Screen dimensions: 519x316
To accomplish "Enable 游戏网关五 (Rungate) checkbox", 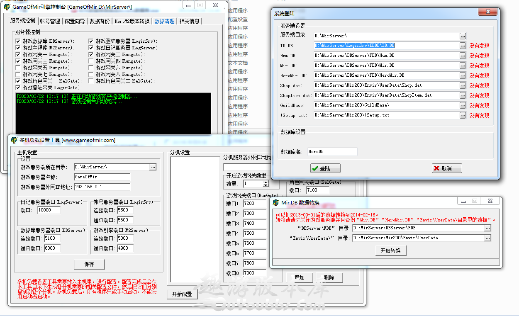I will tap(18, 68).
